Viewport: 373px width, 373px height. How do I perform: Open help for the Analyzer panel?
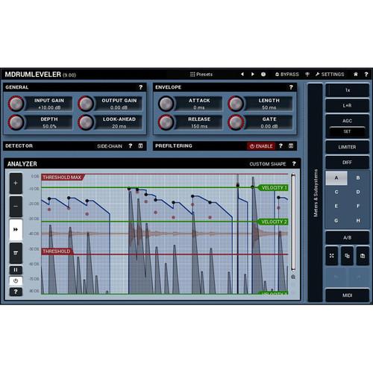tap(294, 164)
